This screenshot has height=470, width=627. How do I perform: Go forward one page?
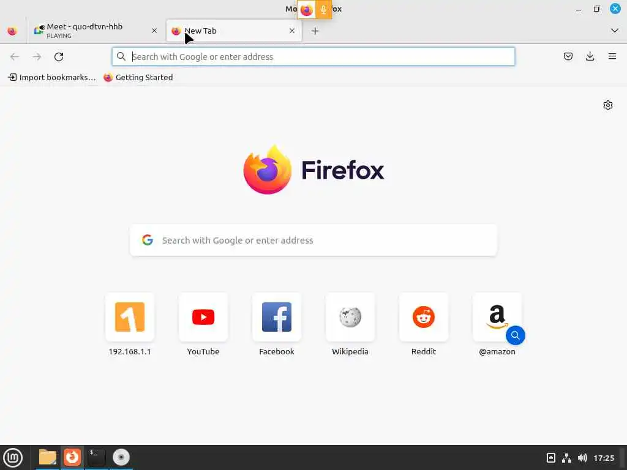point(37,57)
